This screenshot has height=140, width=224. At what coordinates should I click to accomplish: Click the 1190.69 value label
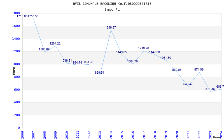44,50
